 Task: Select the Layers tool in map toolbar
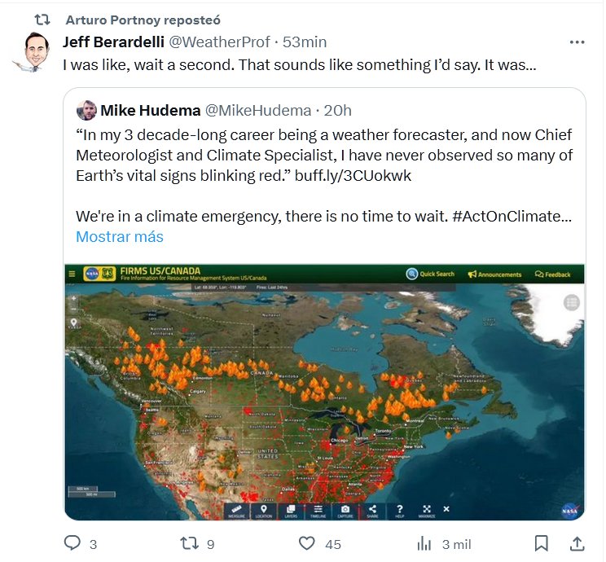coord(291,512)
